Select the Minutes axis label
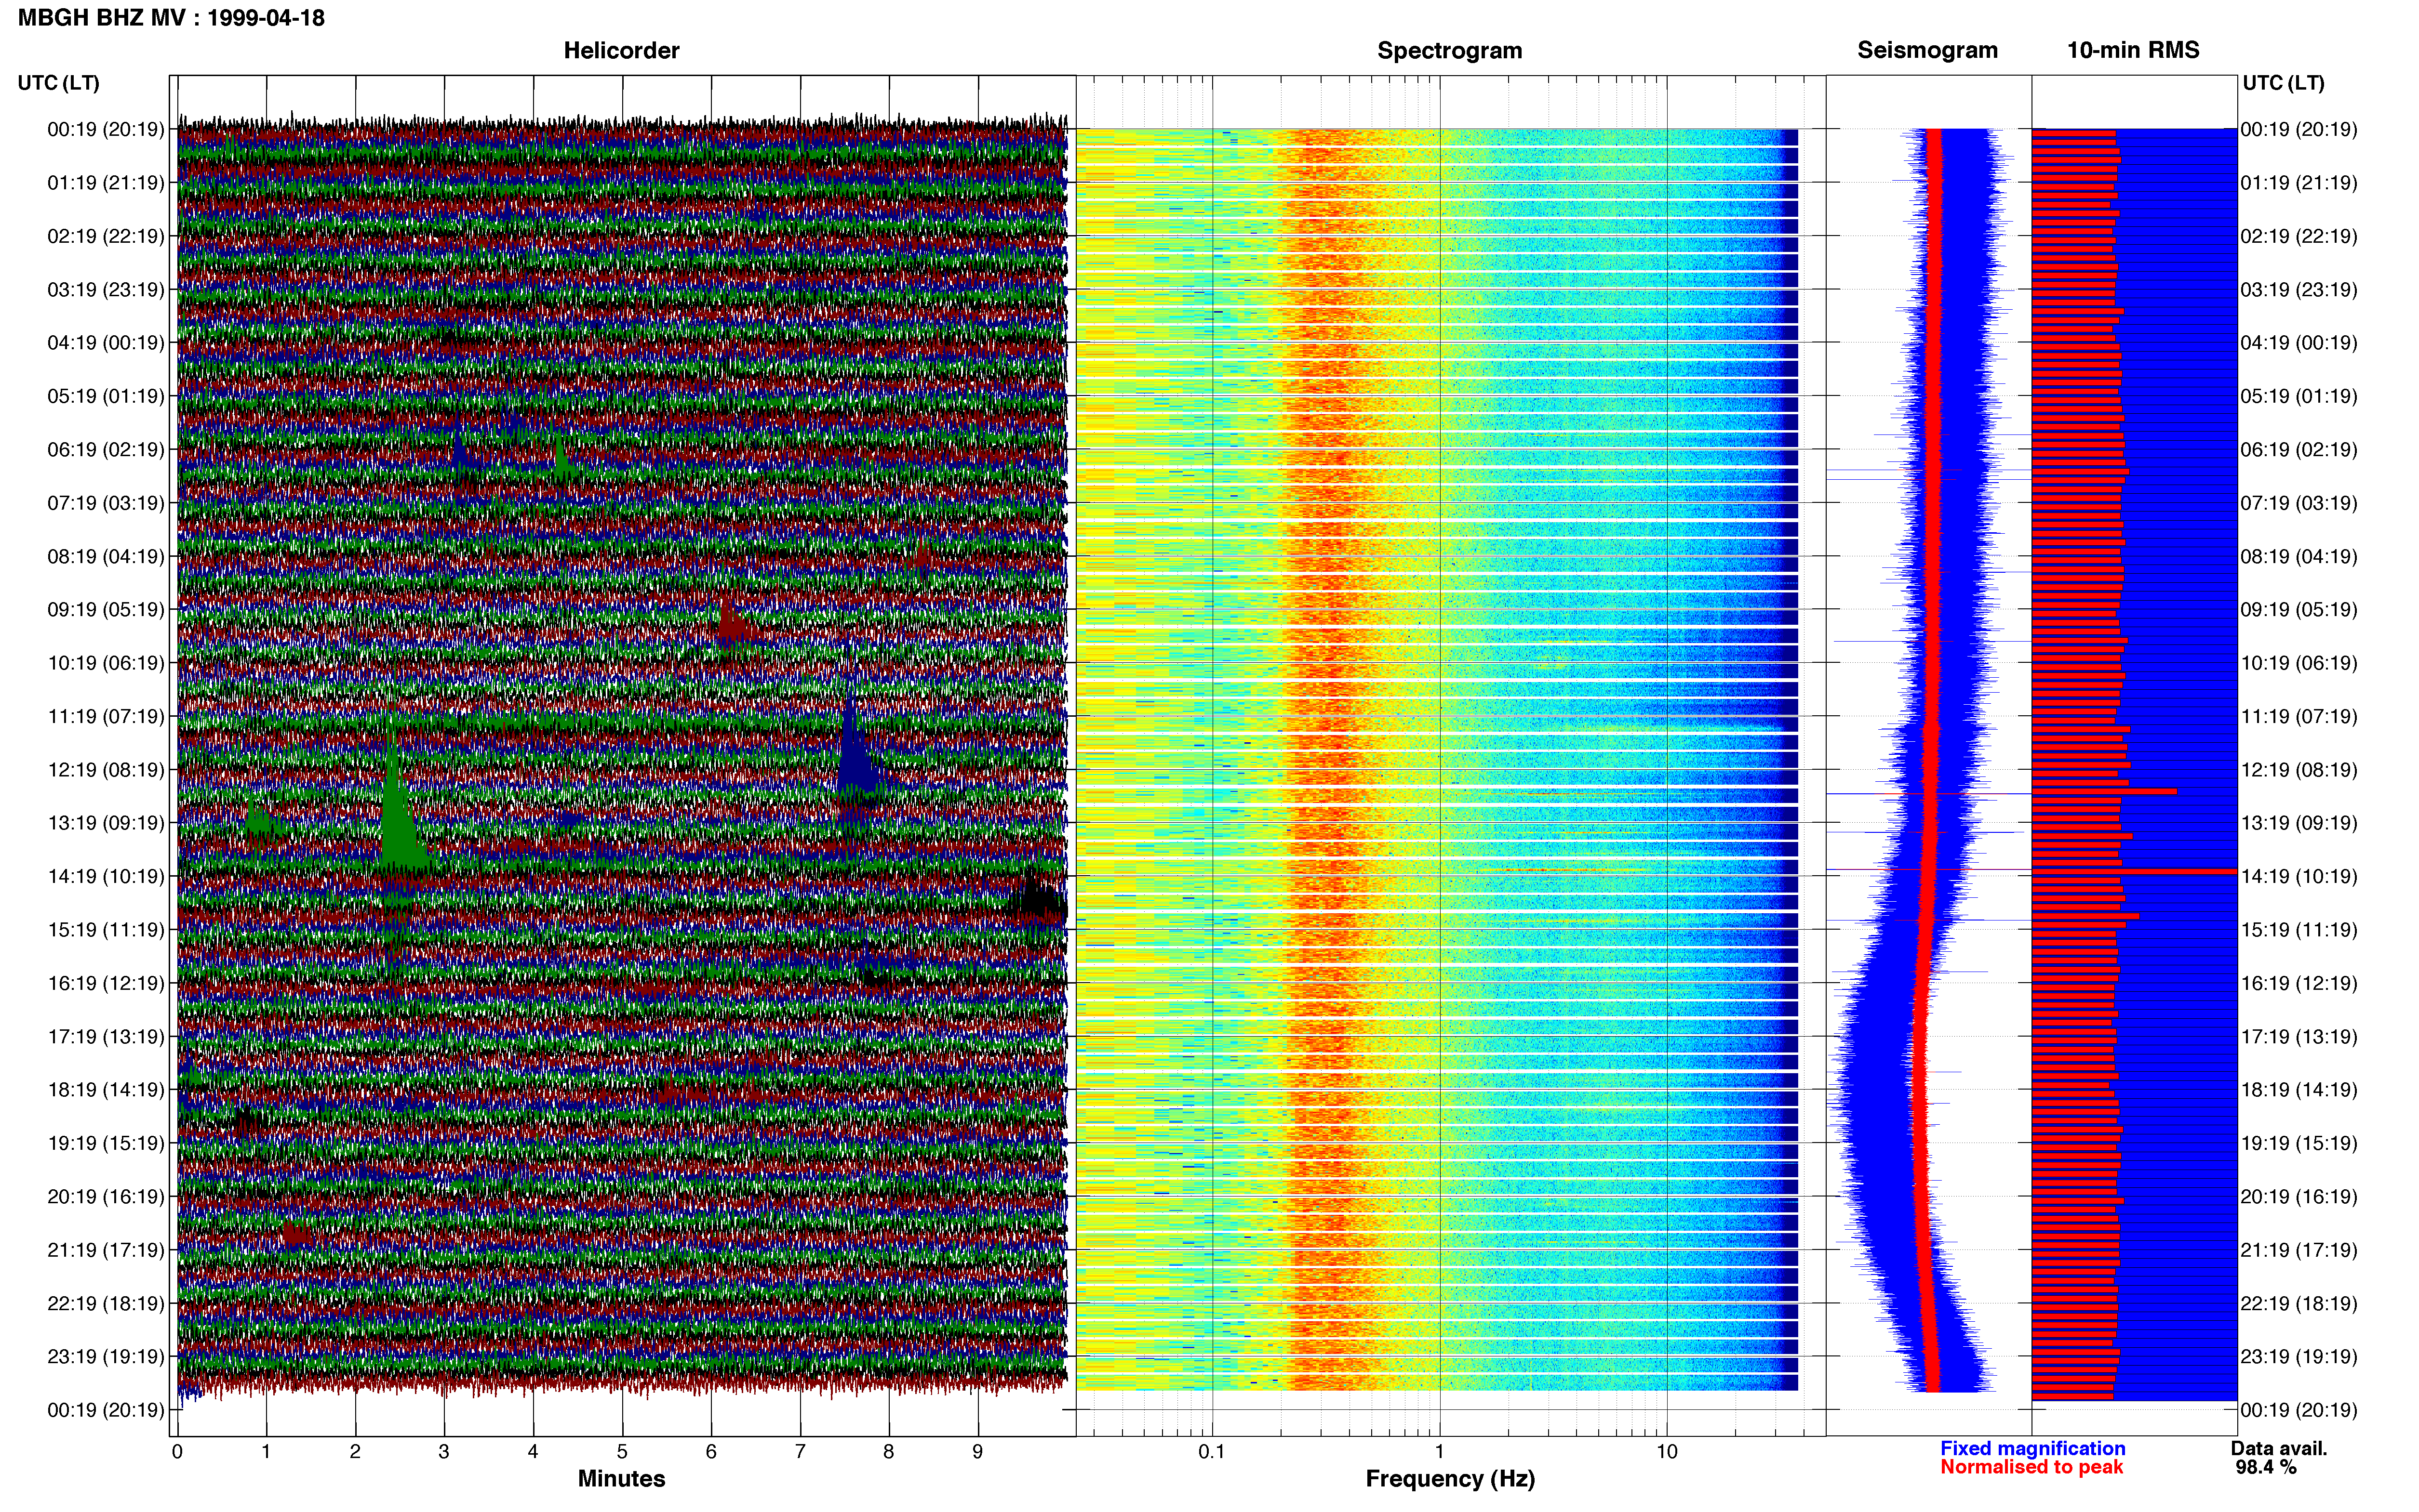This screenshot has height=1512, width=2419. pos(621,1478)
